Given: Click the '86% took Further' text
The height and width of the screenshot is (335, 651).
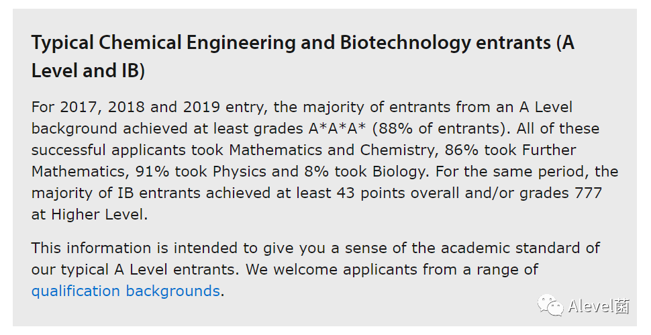Looking at the screenshot, I should pyautogui.click(x=510, y=150).
